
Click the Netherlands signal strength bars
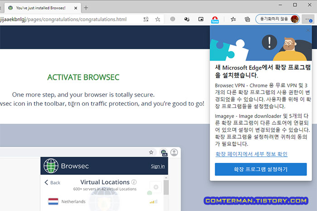(154, 202)
